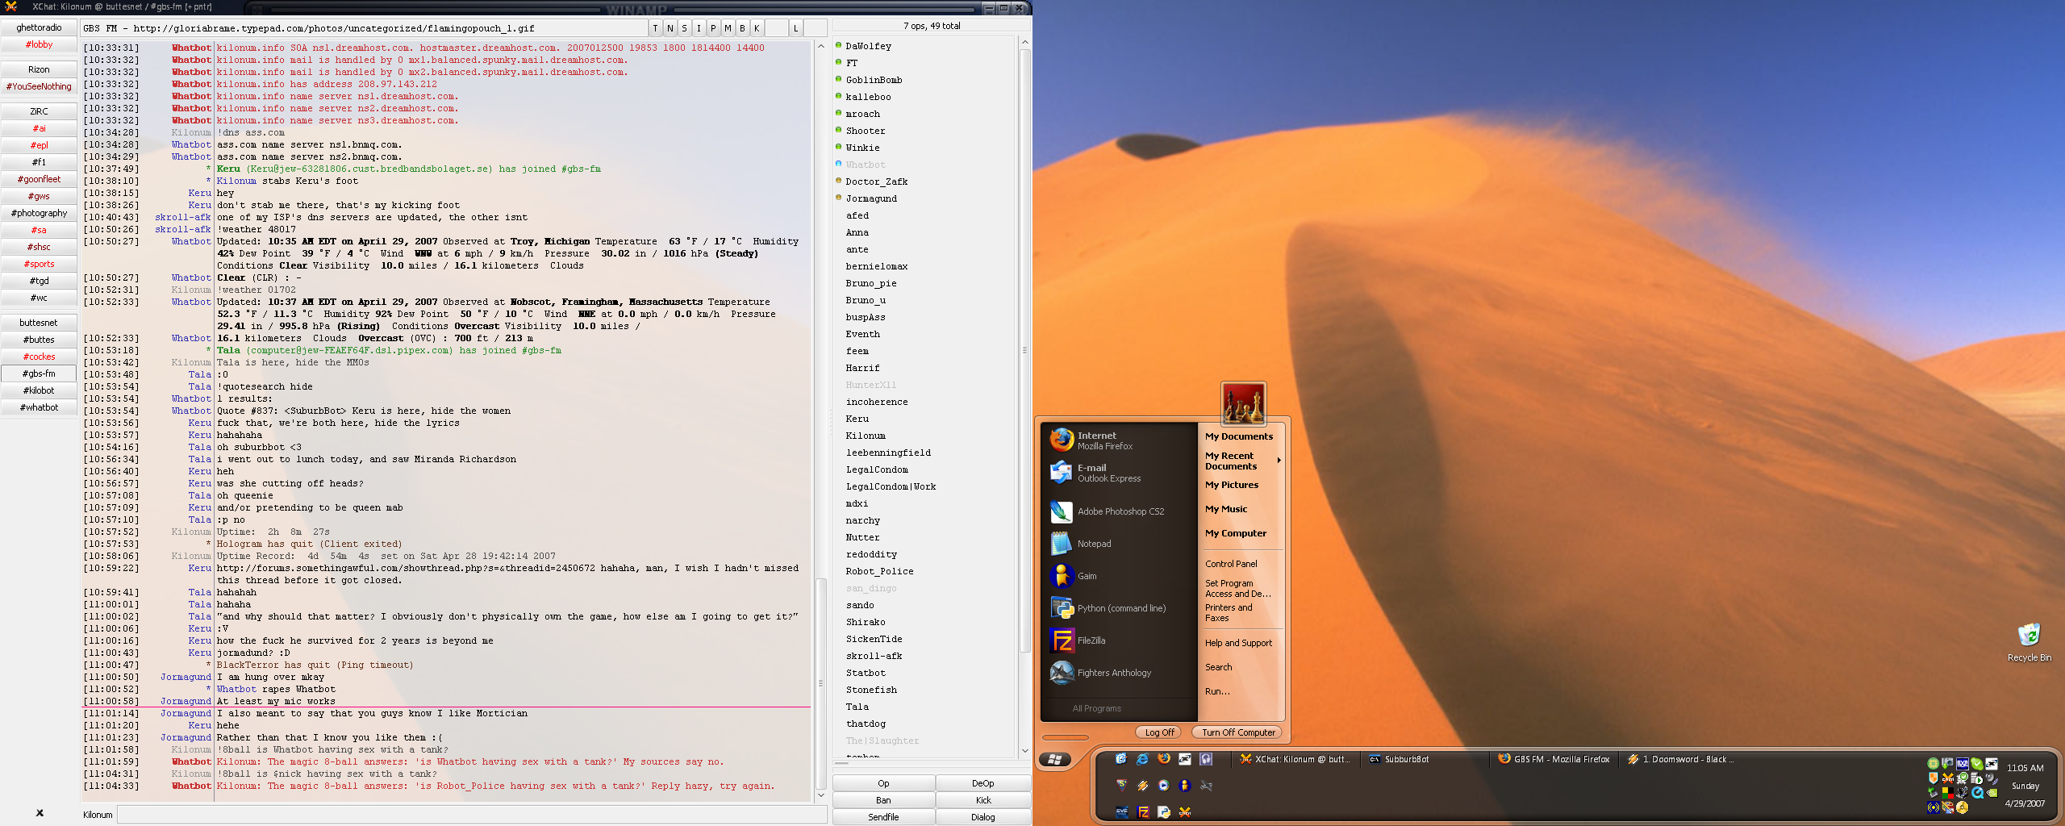Click the Dialog button
The height and width of the screenshot is (826, 2065).
pos(982,817)
